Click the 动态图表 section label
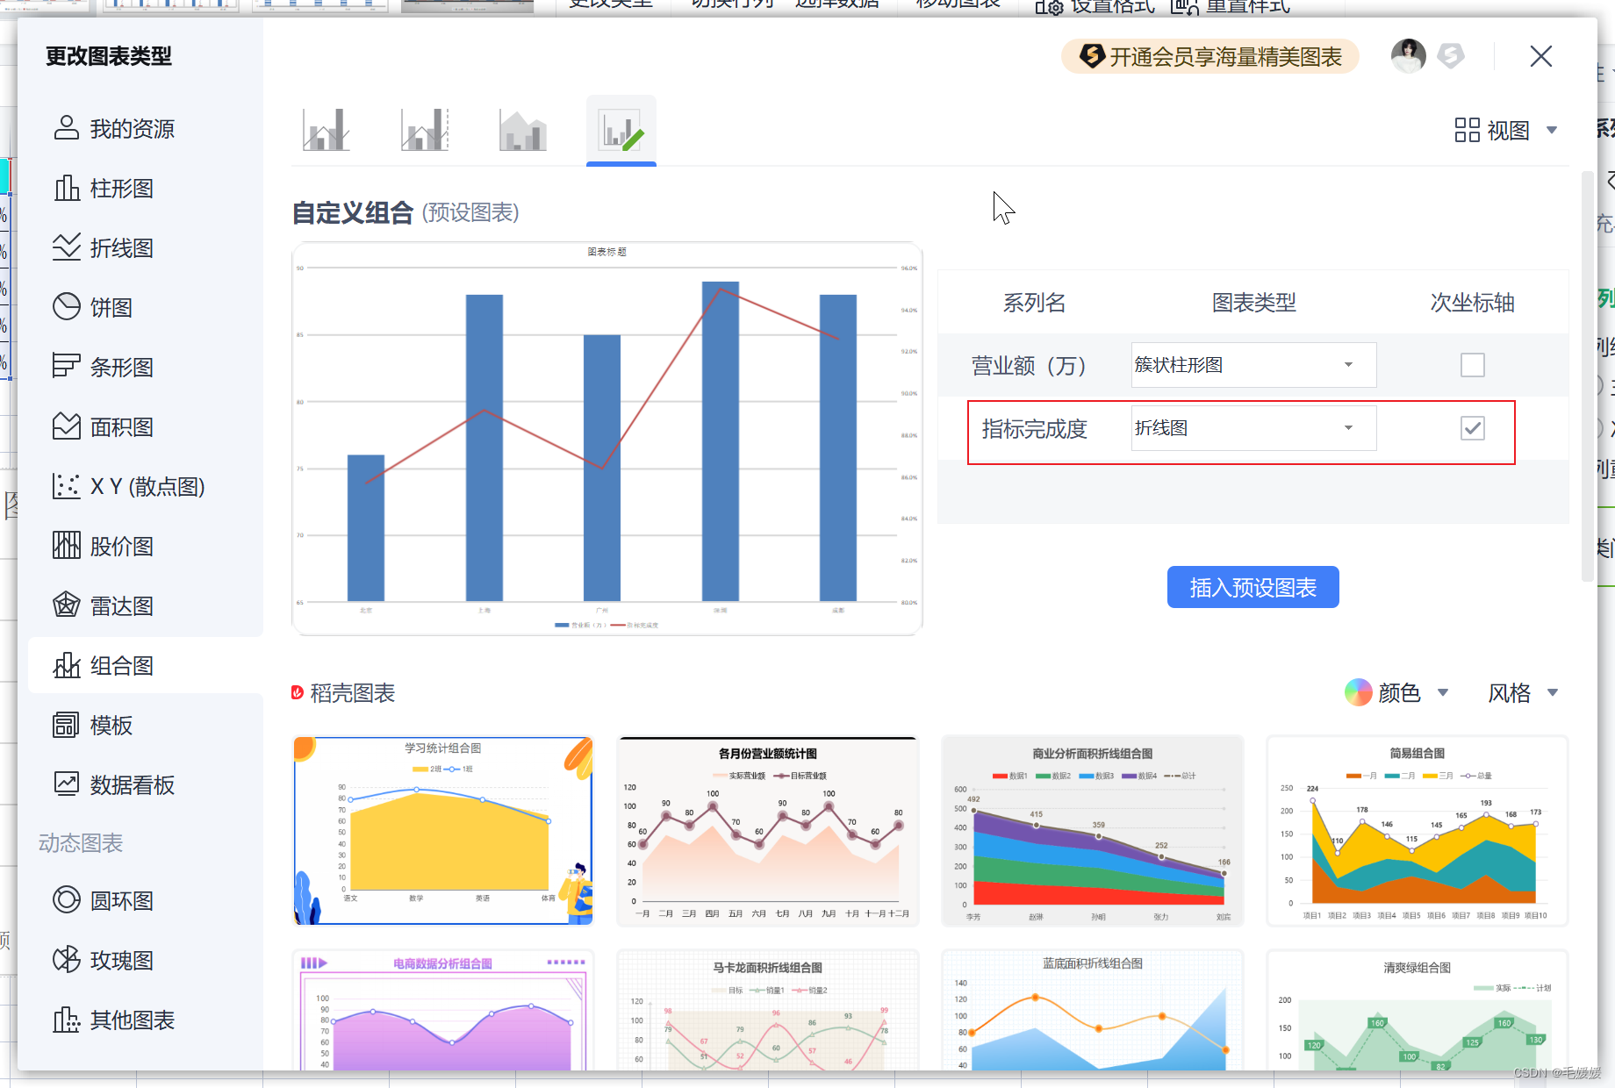The image size is (1615, 1088). point(81,843)
